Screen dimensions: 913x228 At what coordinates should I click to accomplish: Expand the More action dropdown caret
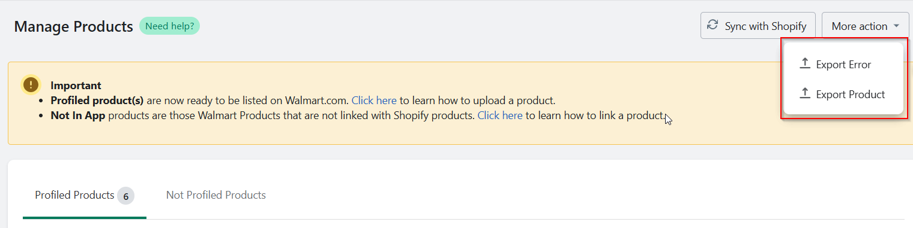[x=896, y=26]
